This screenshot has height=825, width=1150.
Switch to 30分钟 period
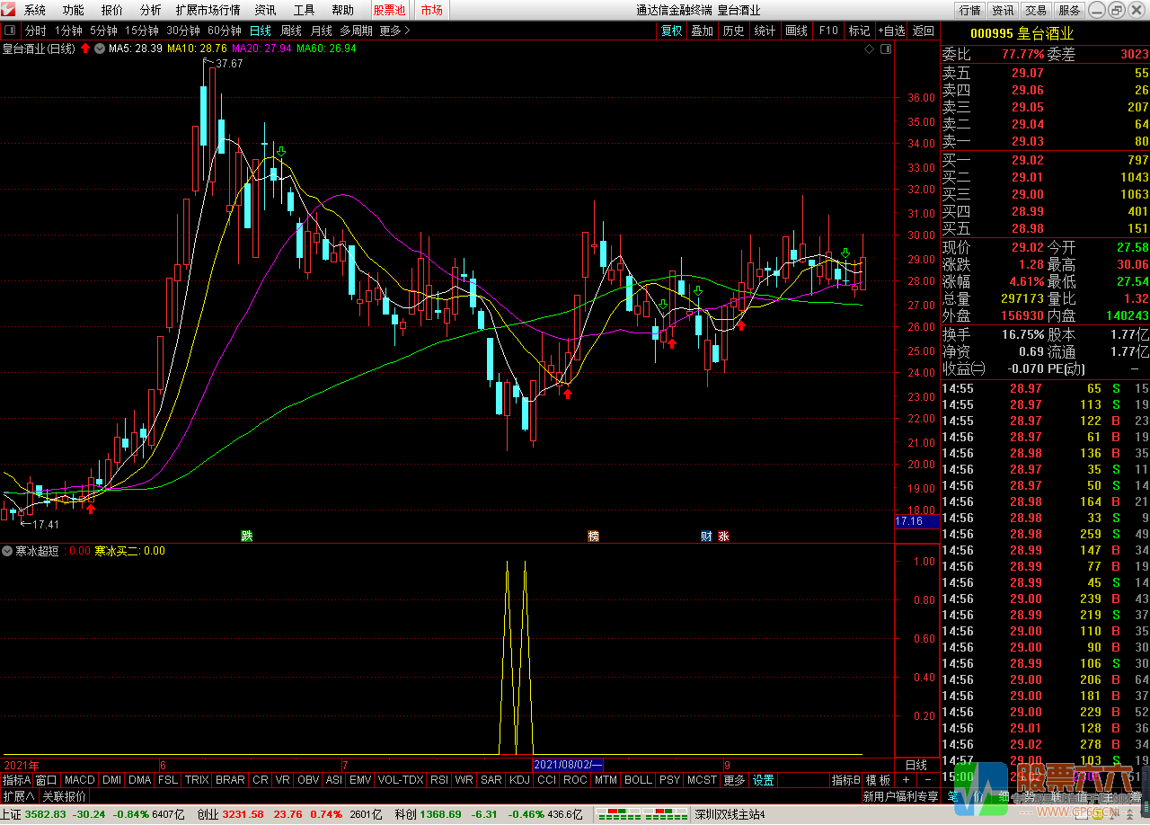(183, 31)
